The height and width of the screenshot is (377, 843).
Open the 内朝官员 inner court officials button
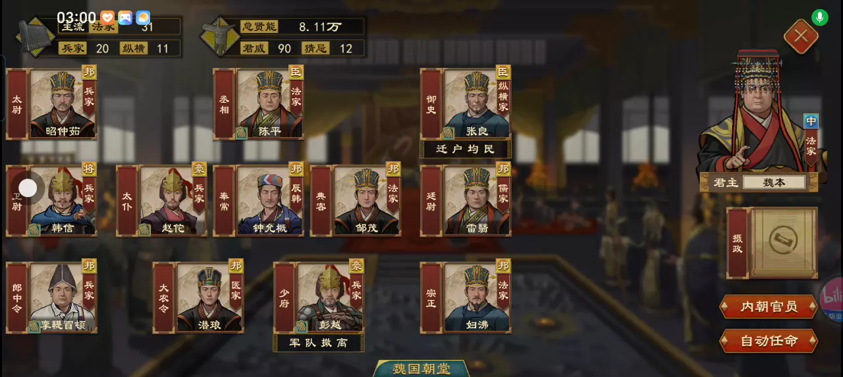point(769,306)
